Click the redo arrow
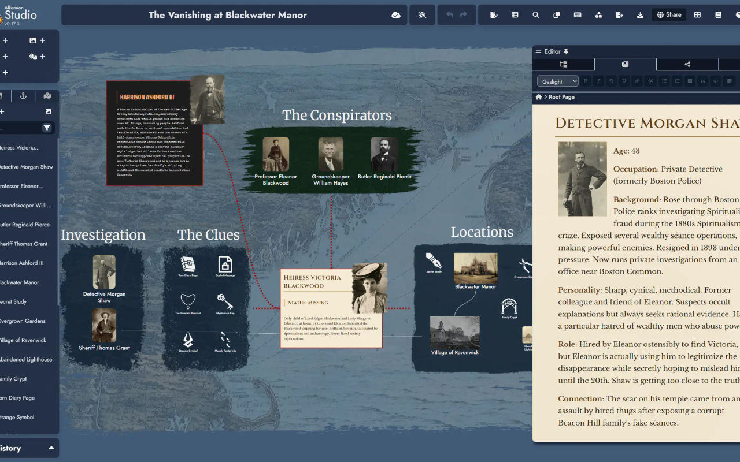740x462 pixels. click(464, 15)
